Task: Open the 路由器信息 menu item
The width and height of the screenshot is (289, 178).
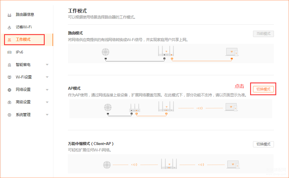Action: 25,14
